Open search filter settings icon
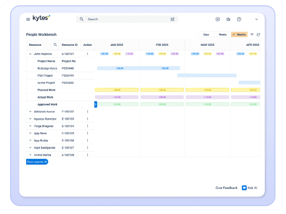Image resolution: width=286 pixels, height=214 pixels. click(173, 19)
